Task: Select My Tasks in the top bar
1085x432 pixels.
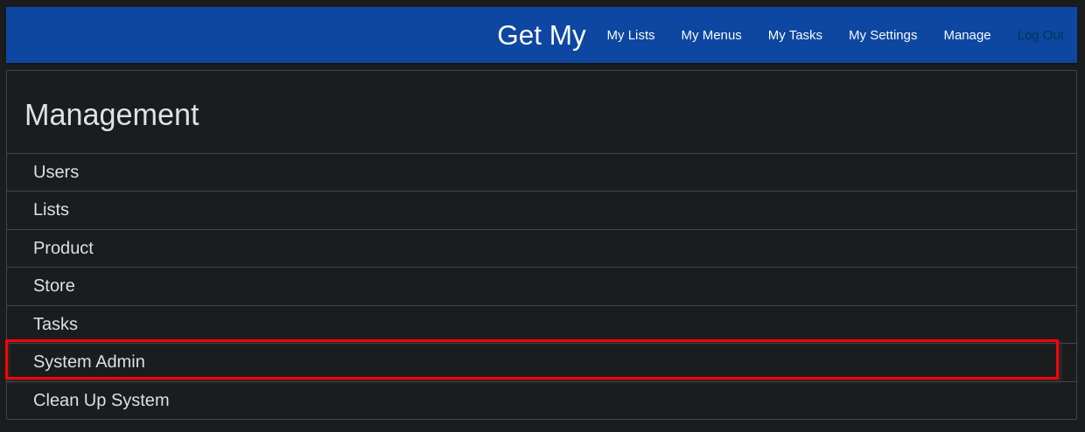Action: [795, 35]
